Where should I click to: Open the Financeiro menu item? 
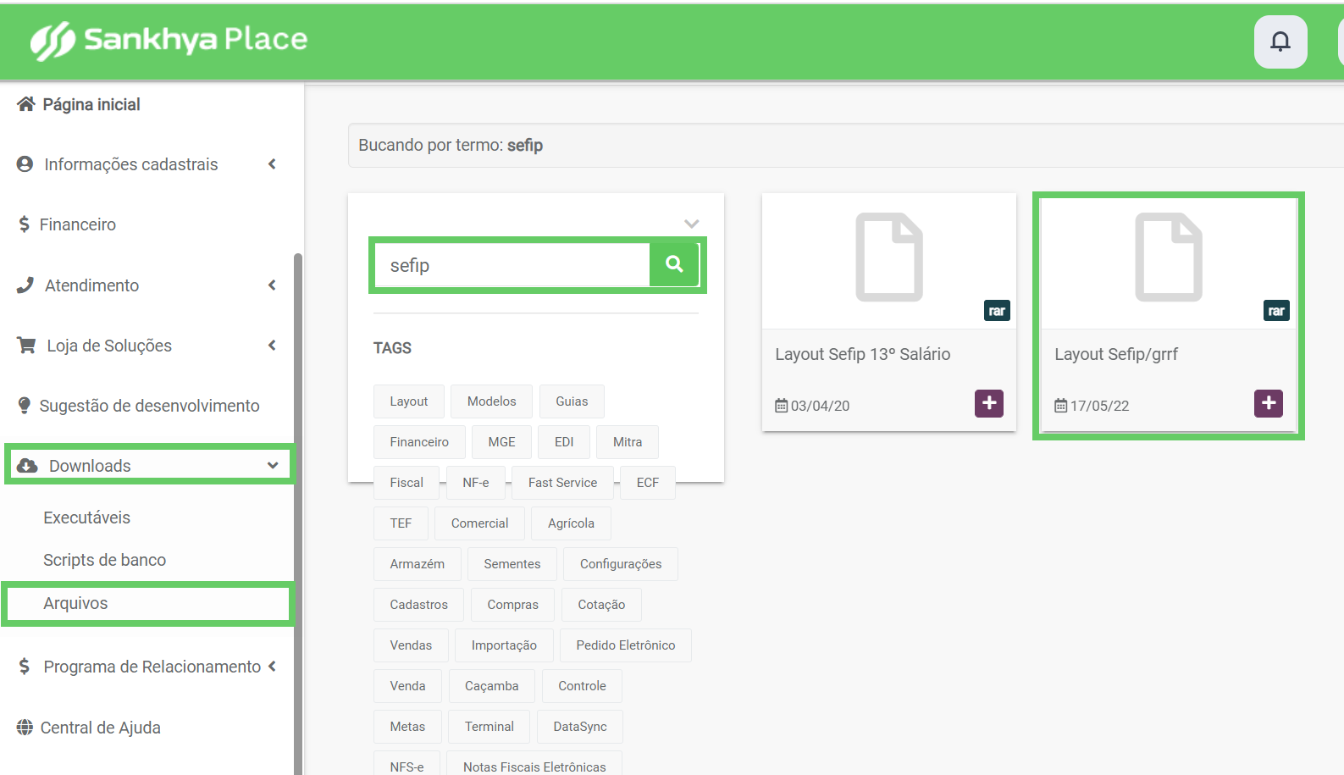[78, 224]
